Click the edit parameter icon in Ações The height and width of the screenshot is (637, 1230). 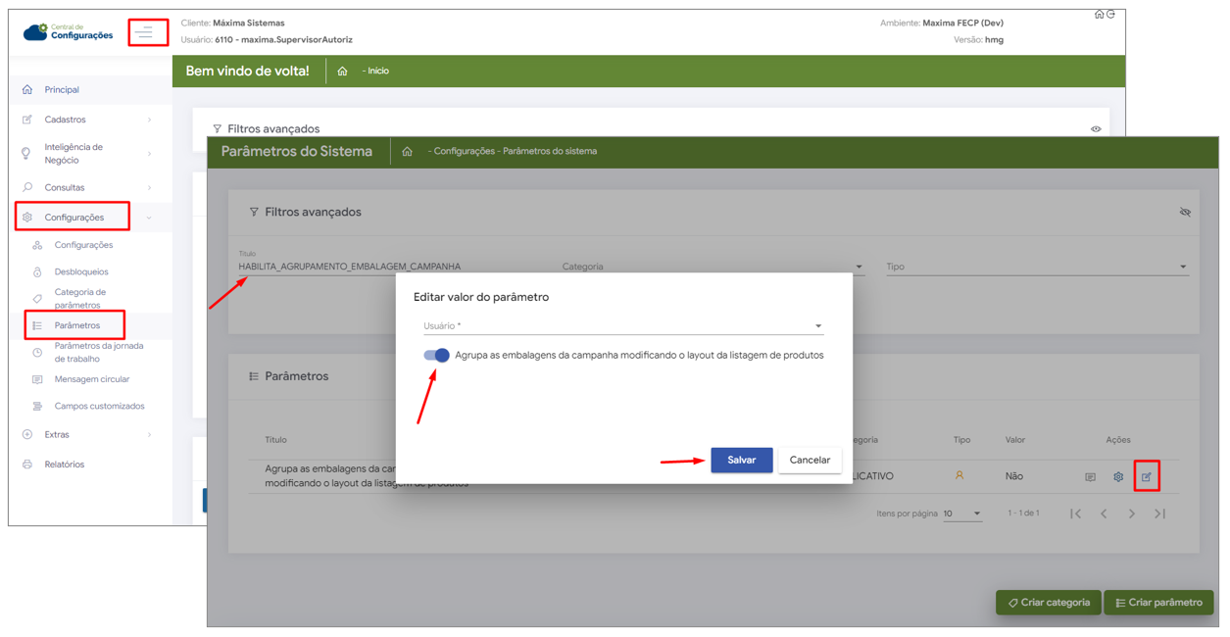(x=1146, y=477)
